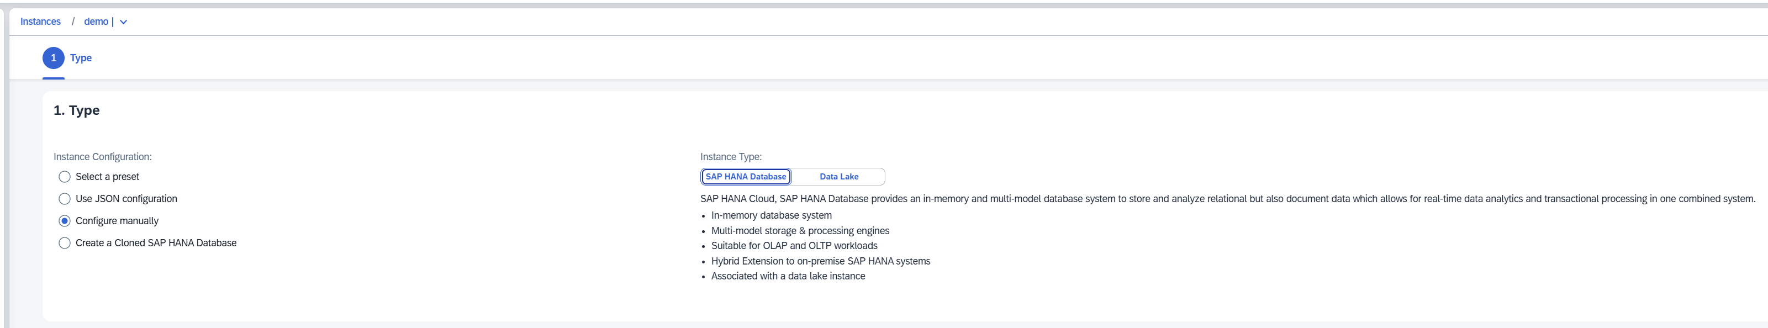Click 'Multi-model storage & processing engines' bullet
This screenshot has height=328, width=1768.
tap(800, 231)
